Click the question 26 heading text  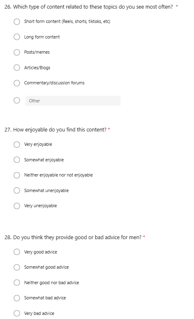click(x=89, y=7)
